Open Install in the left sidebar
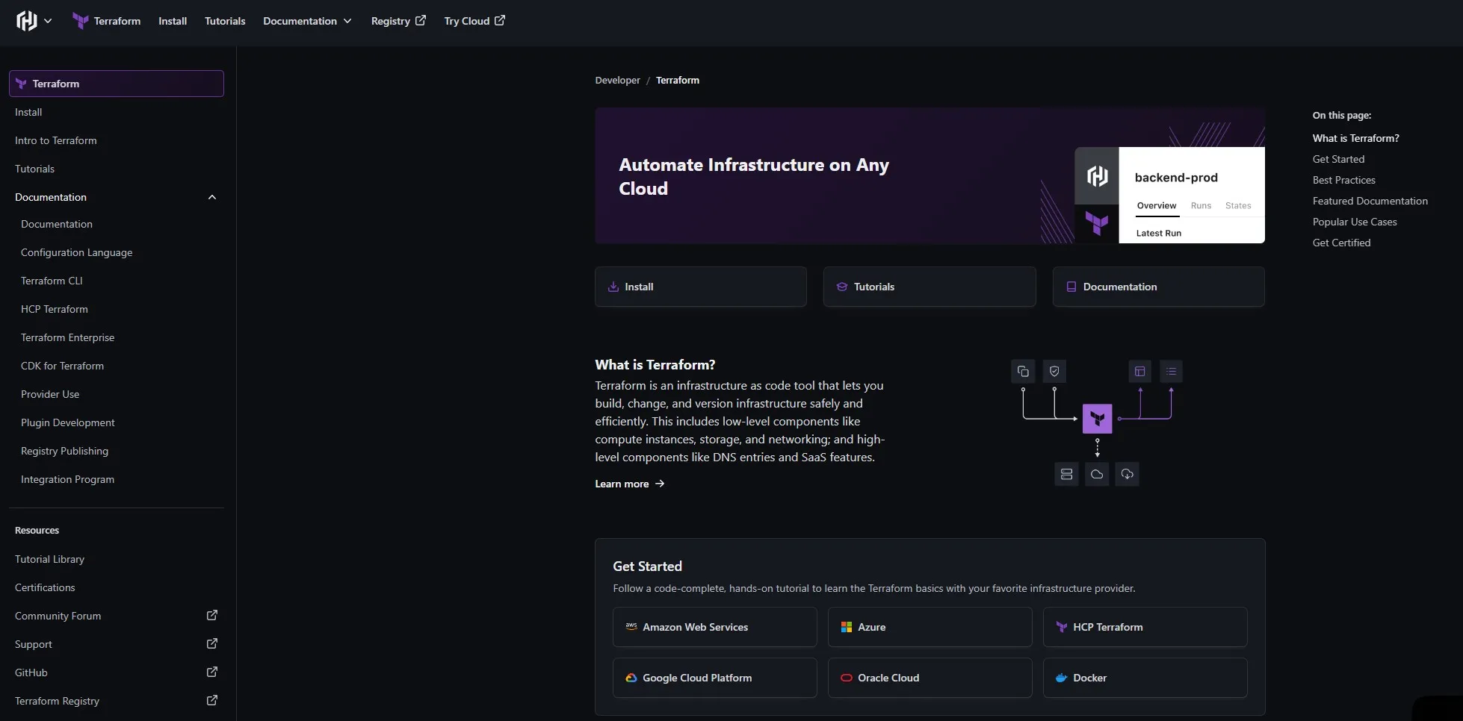The height and width of the screenshot is (721, 1463). pyautogui.click(x=28, y=112)
